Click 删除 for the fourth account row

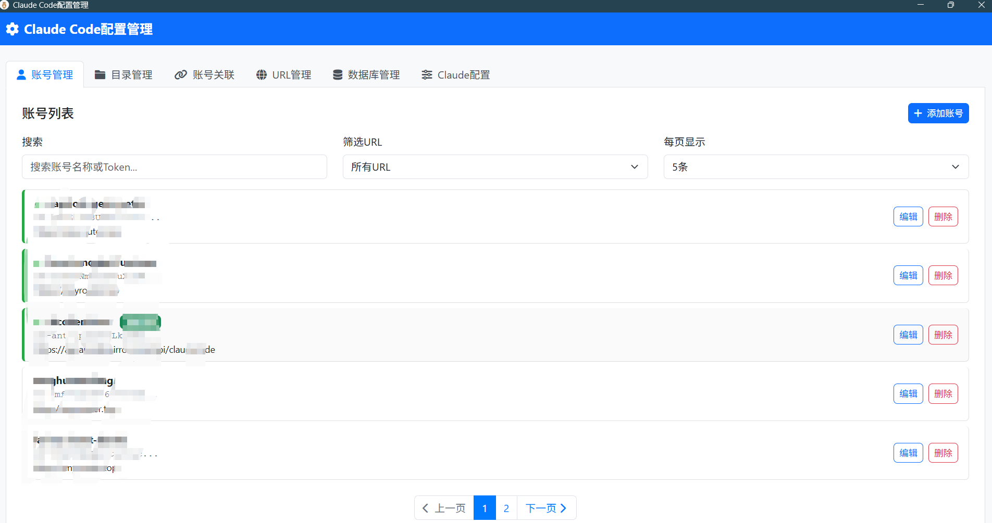click(943, 393)
